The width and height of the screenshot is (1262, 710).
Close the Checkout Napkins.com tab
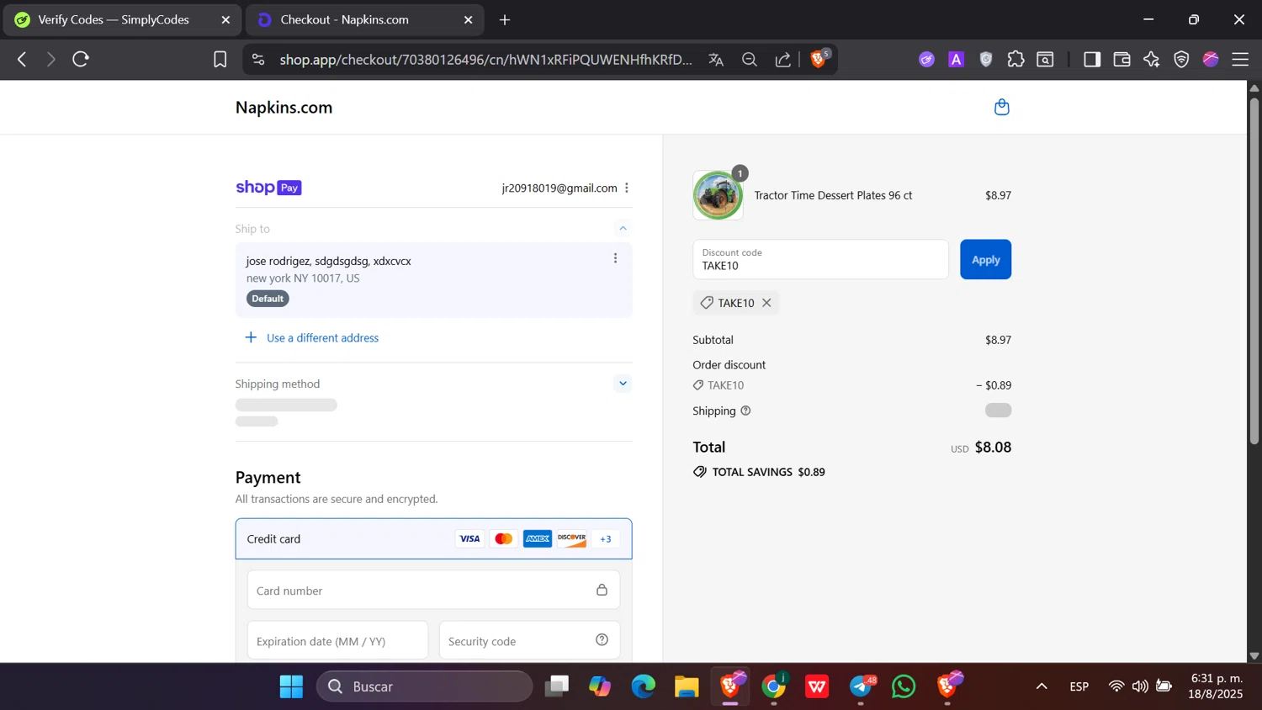(469, 19)
